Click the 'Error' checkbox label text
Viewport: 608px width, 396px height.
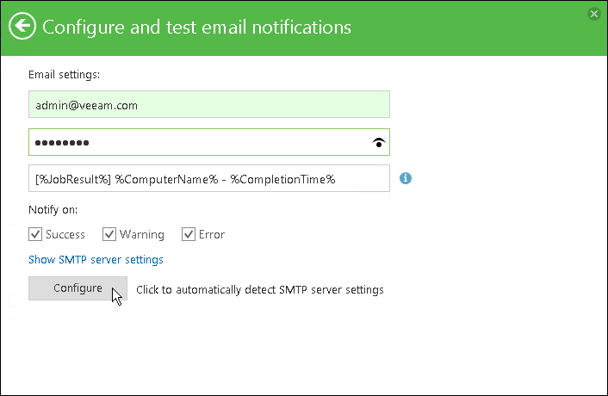(x=211, y=234)
